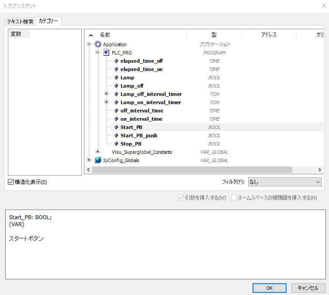The width and height of the screenshot is (329, 295).
Task: Select the elapsed_time_on variable
Action: [142, 69]
